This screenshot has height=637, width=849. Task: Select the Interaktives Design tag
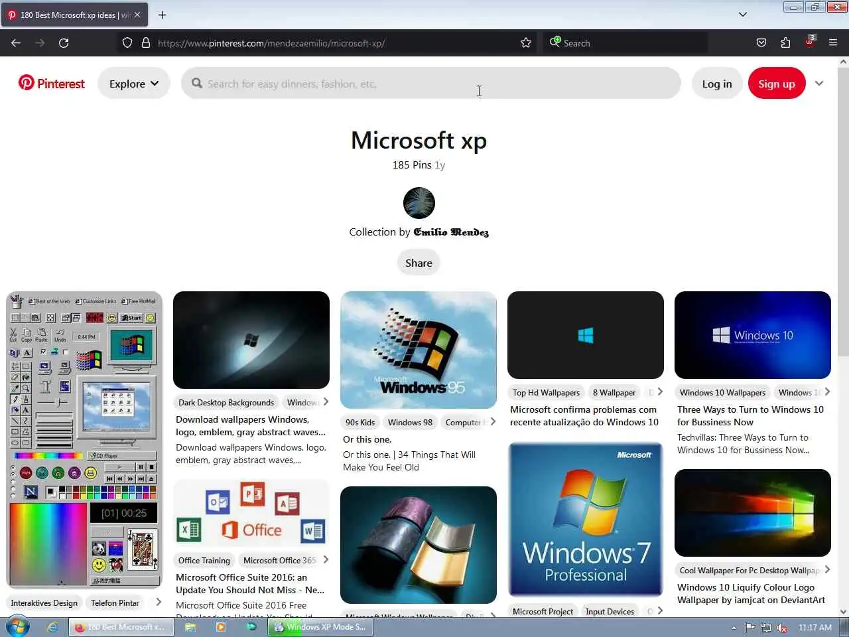tap(44, 602)
